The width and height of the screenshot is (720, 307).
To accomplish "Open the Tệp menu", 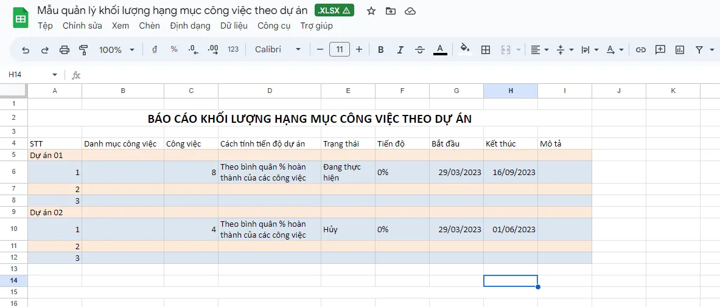I will [x=46, y=26].
